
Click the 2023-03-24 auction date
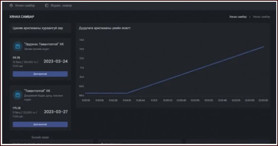click(55, 61)
